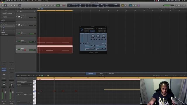Click the red Record button in transport
Screen dimensions: 187x105
point(64,5)
